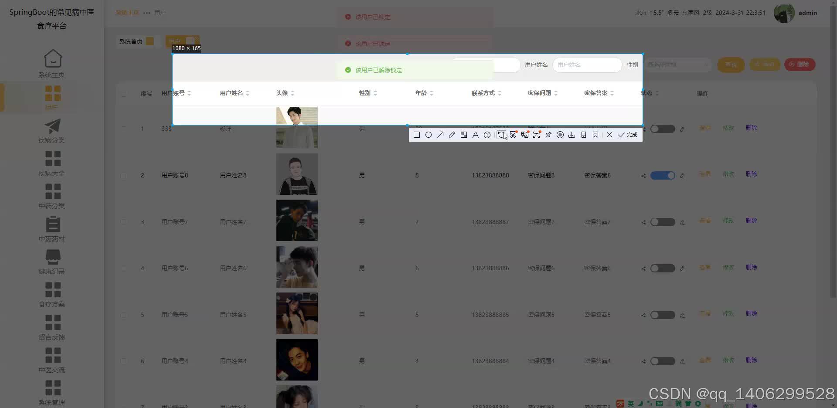This screenshot has height=408, width=837.
Task: Open avatar thumbnail of 用户姓名6
Action: [x=297, y=267]
